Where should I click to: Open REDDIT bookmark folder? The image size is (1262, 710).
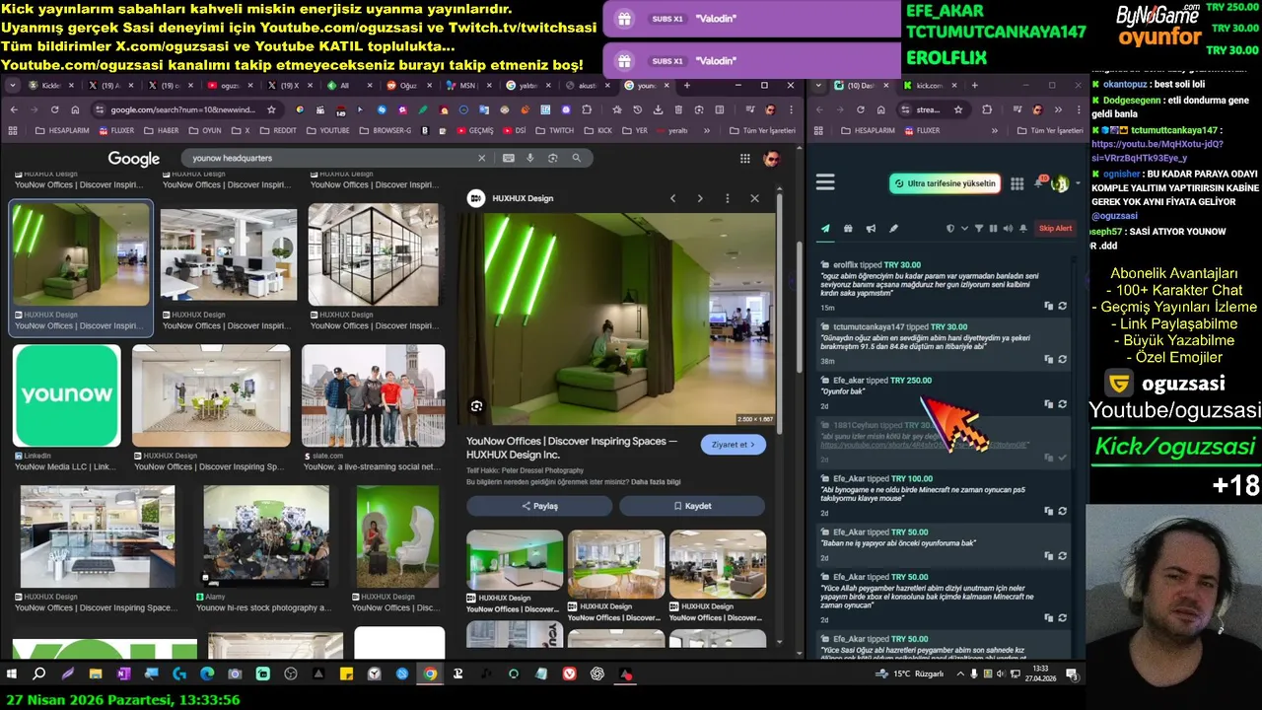278,130
